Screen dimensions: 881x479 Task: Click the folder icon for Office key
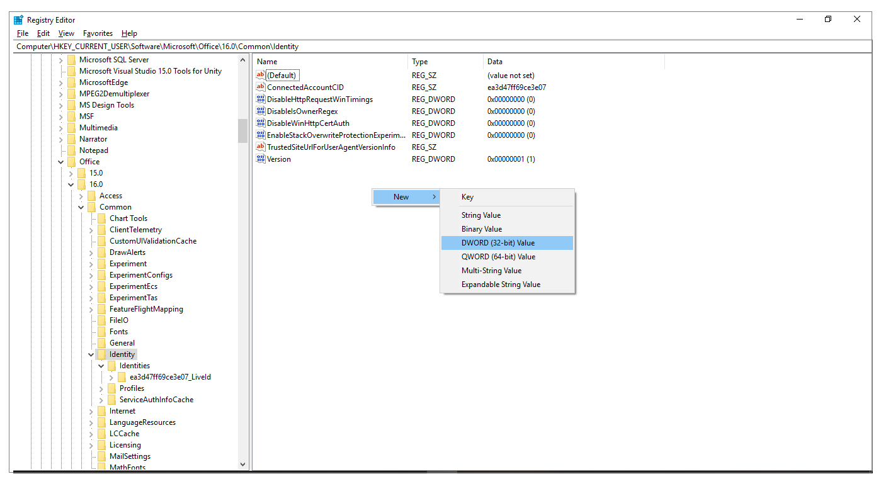tap(71, 162)
